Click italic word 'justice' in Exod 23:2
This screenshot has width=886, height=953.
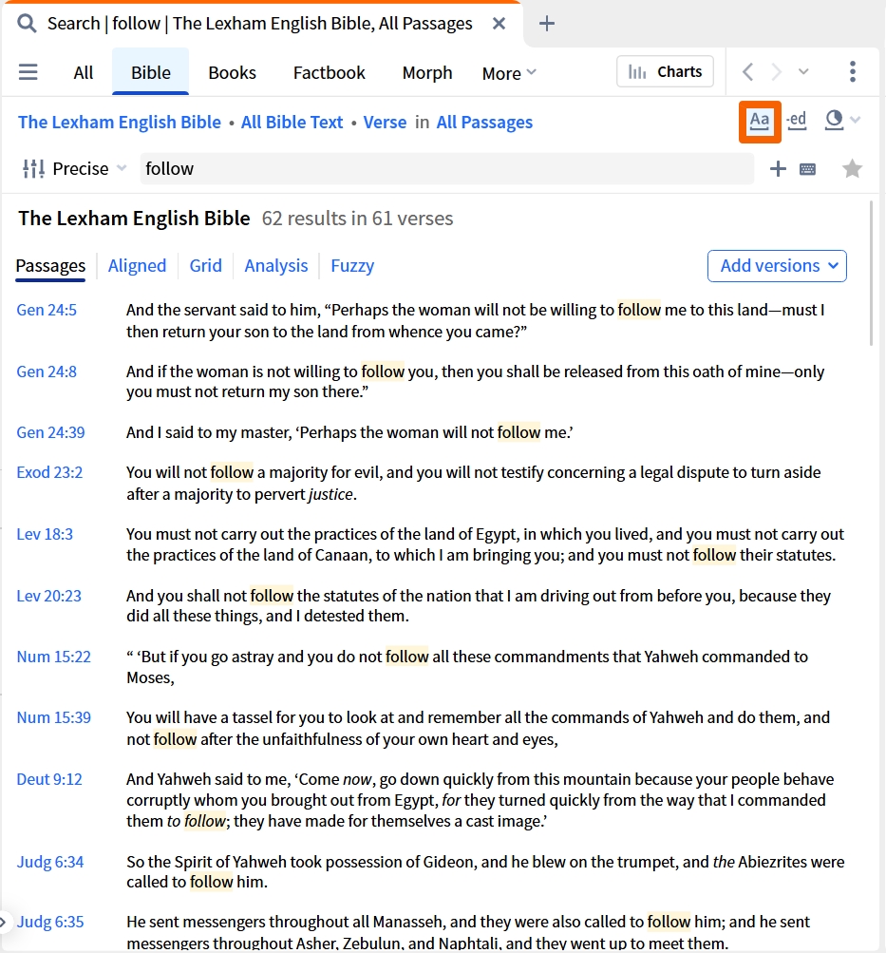coord(330,494)
